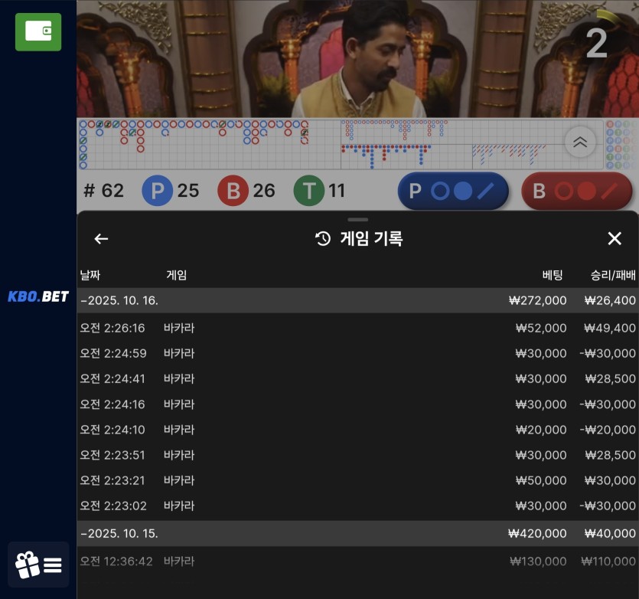Viewport: 639px width, 599px height.
Task: Click the 승리/패배 column header
Action: [x=613, y=275]
